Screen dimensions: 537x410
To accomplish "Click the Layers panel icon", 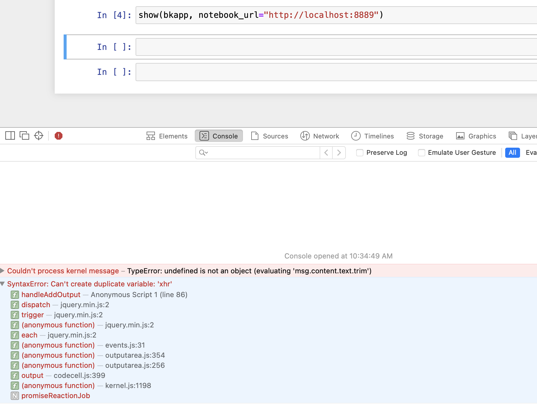I will click(514, 136).
